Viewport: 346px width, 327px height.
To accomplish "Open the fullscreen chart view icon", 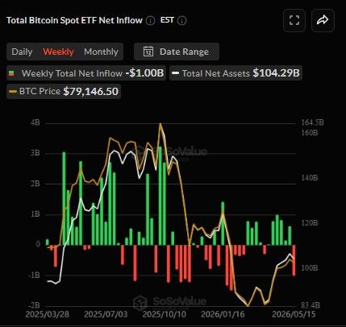I will point(294,20).
